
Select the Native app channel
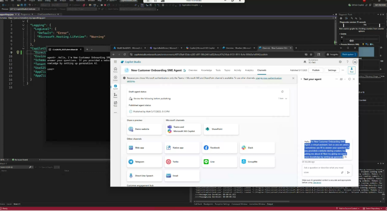tap(182, 148)
